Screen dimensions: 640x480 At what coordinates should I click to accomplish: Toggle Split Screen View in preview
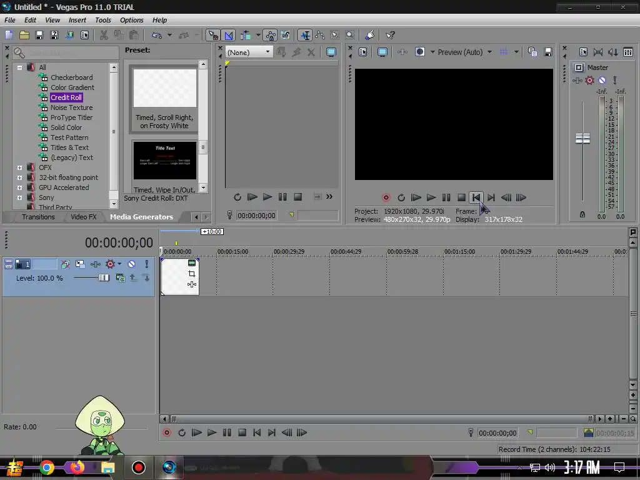click(x=419, y=52)
